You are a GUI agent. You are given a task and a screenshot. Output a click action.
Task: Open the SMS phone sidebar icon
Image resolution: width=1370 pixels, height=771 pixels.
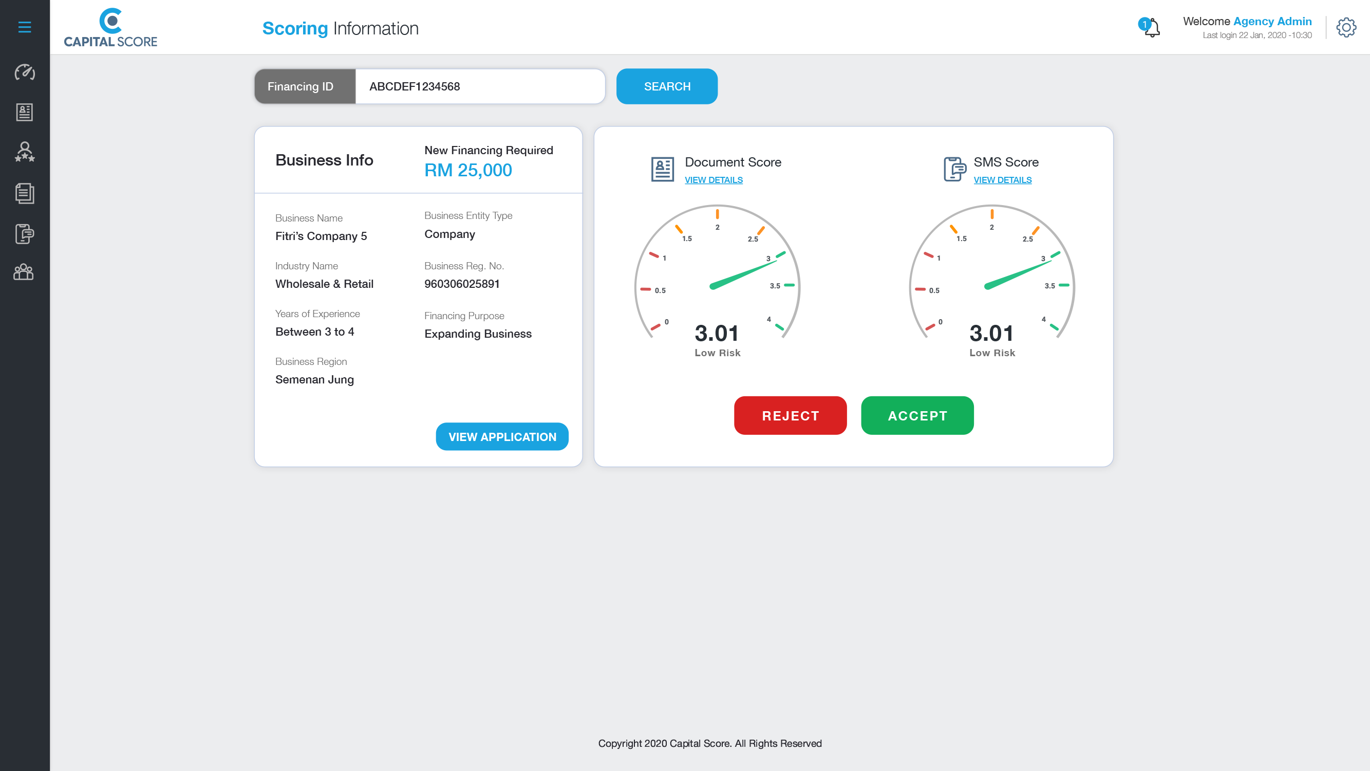pos(25,233)
